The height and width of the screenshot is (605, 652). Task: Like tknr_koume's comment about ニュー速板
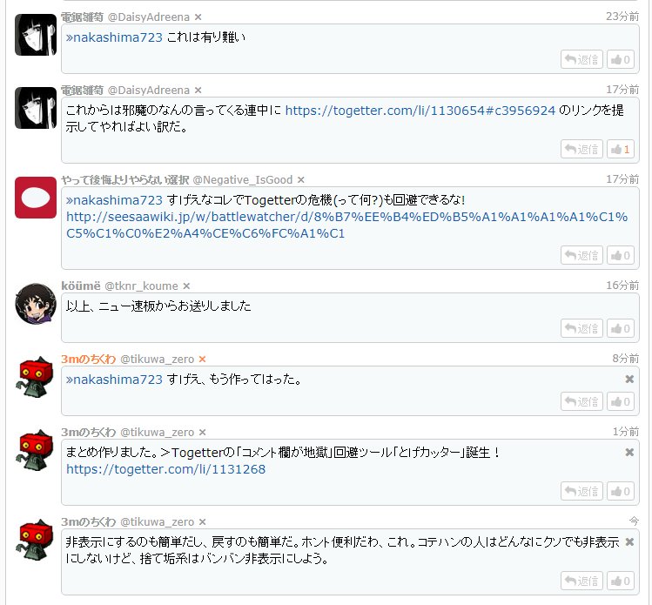(620, 329)
